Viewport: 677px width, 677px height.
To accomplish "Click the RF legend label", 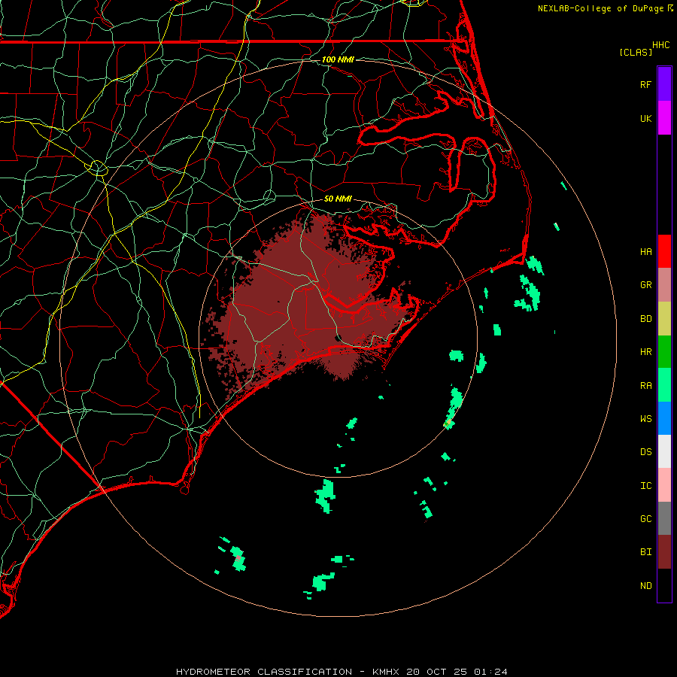I will [645, 84].
